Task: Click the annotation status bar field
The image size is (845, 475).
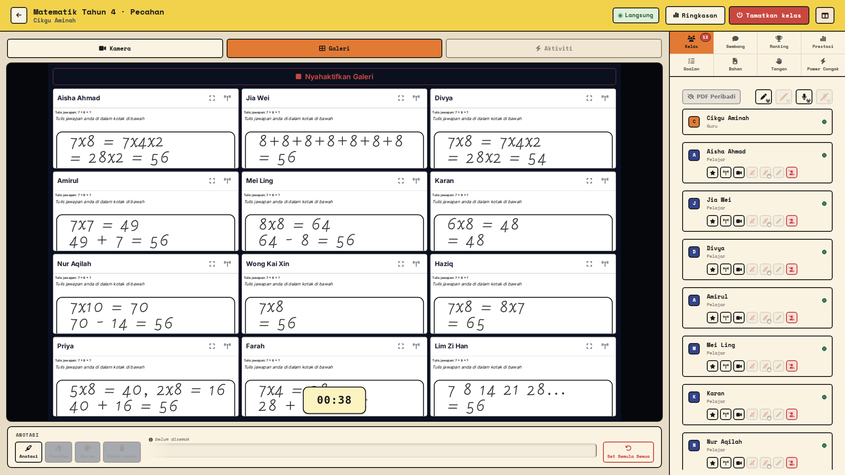Action: point(372,450)
